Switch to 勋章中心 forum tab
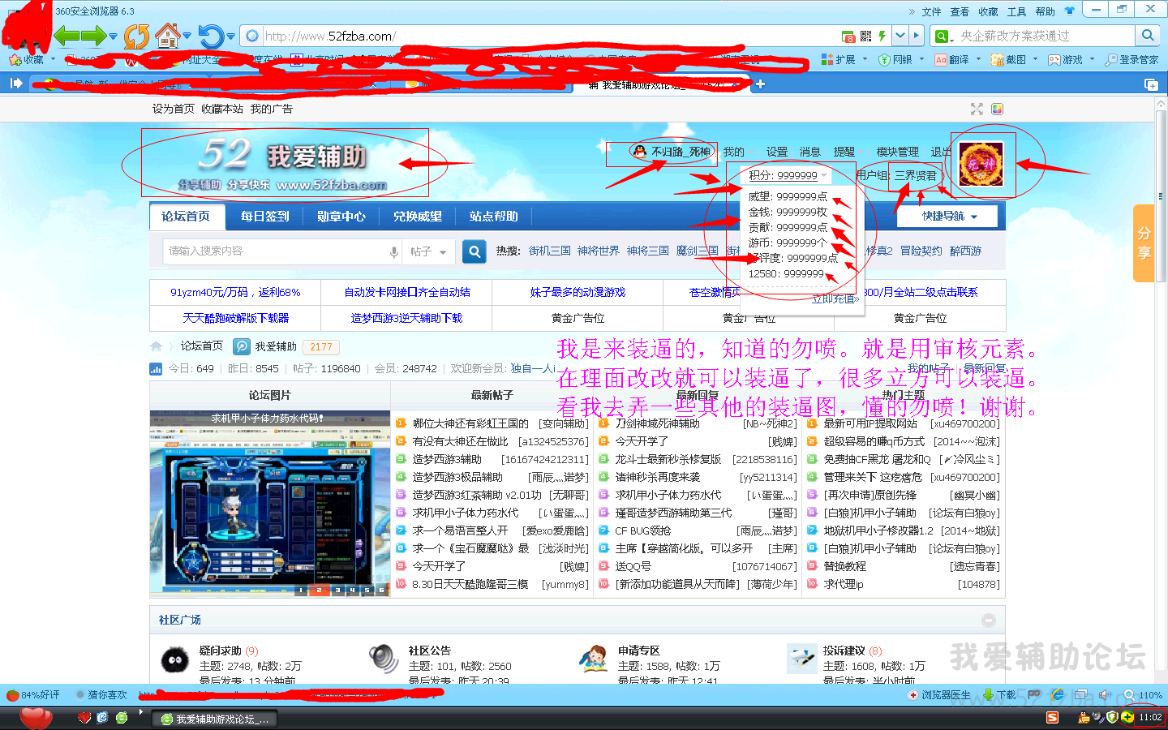 (341, 217)
